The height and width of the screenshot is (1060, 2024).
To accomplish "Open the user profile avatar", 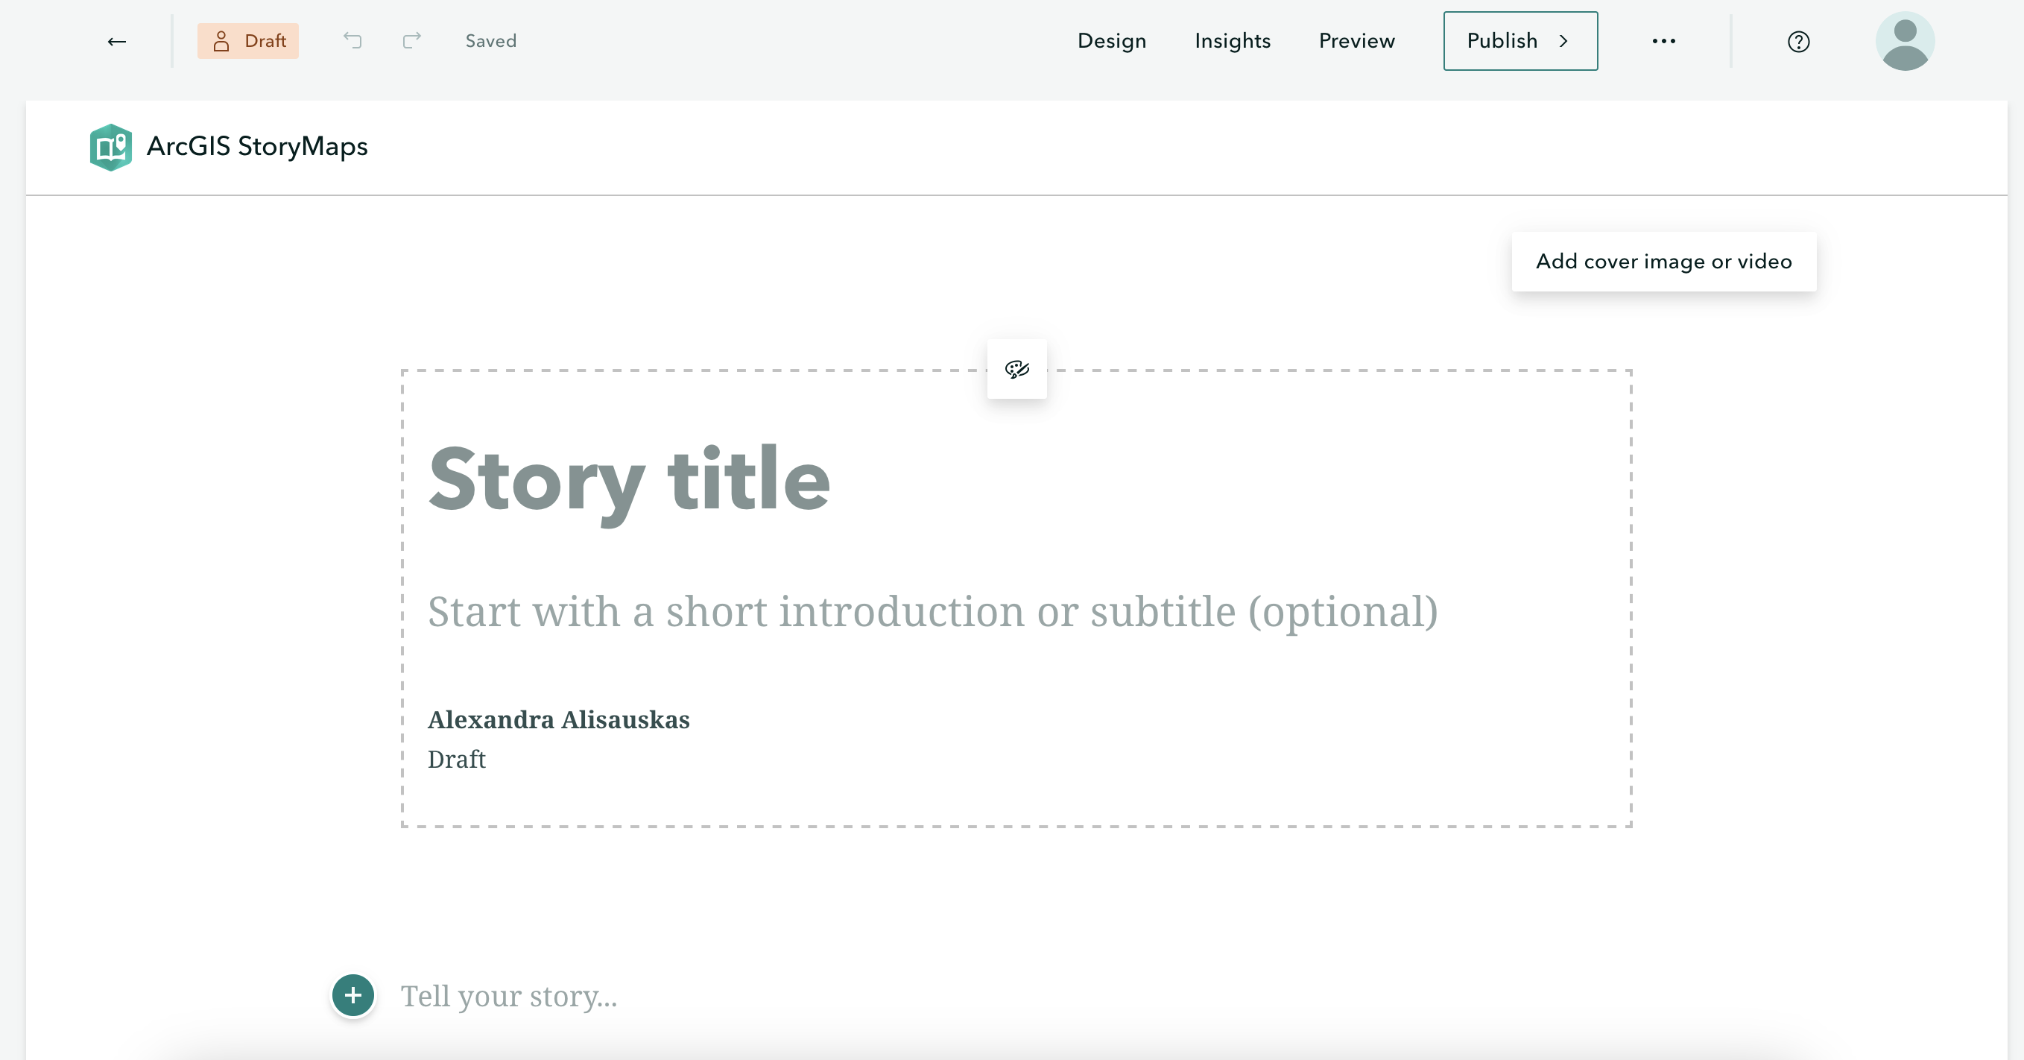I will (1904, 41).
